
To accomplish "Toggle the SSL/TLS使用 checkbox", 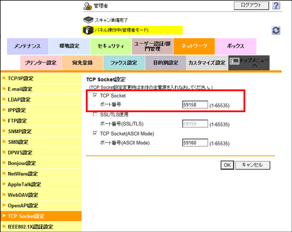I will (x=95, y=114).
